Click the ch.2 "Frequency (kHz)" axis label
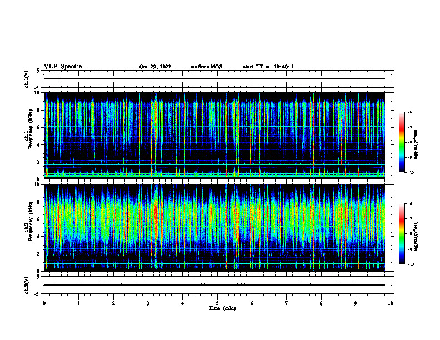 point(29,221)
